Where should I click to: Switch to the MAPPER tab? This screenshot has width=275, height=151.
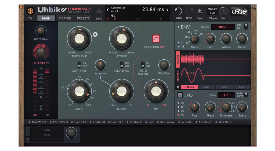point(65,18)
